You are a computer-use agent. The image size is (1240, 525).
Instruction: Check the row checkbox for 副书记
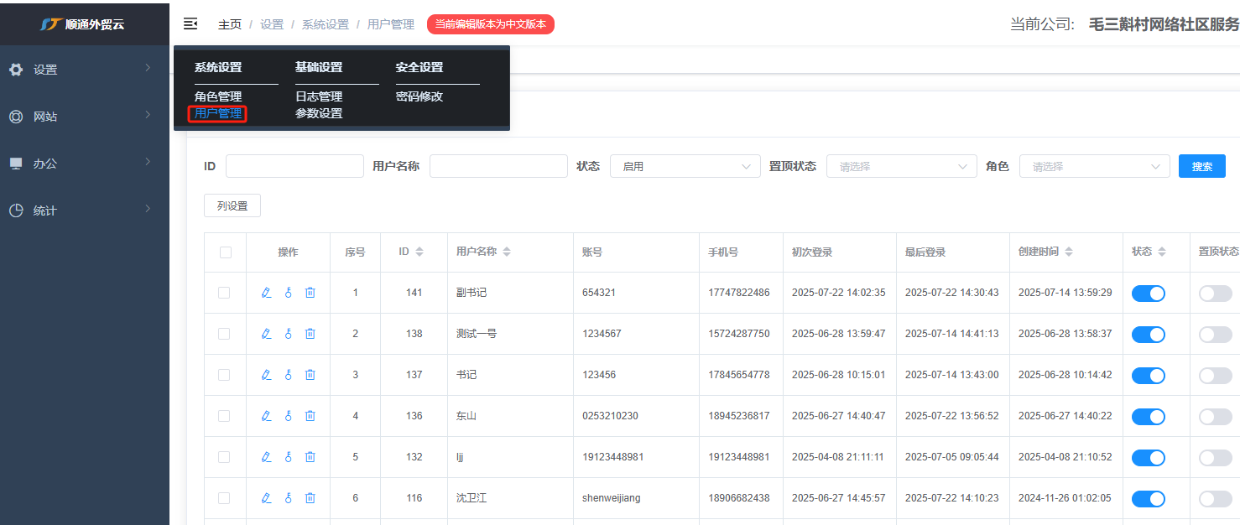[224, 293]
